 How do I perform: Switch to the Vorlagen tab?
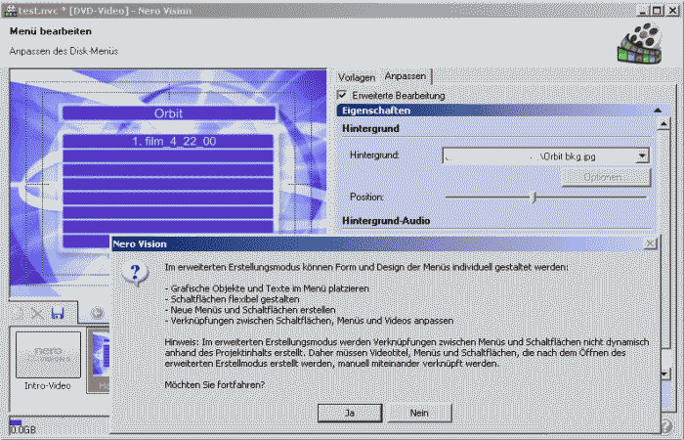pyautogui.click(x=357, y=76)
